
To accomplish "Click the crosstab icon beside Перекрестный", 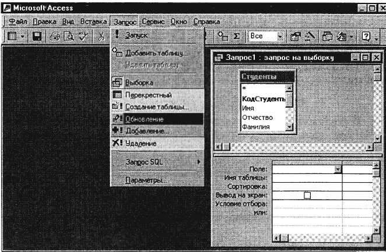I will coord(117,94).
